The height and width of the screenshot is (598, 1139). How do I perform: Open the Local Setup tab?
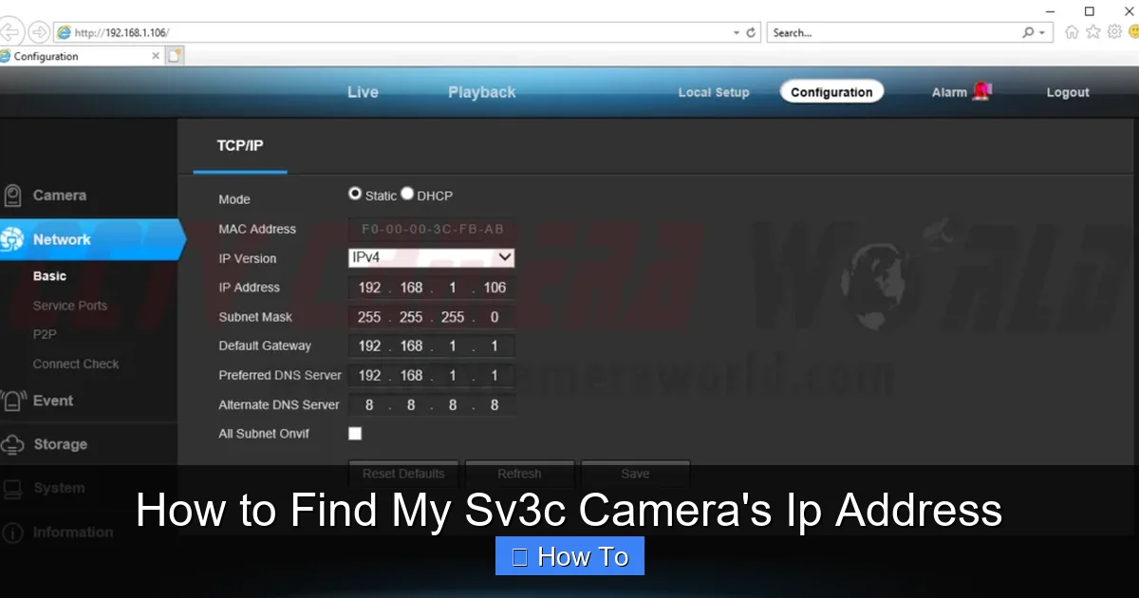[x=714, y=92]
